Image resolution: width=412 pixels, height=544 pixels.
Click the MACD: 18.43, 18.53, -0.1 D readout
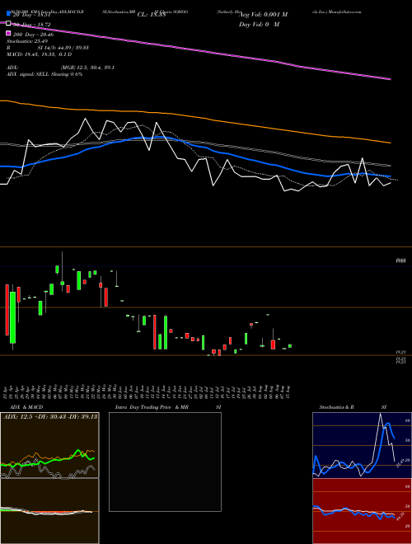(x=40, y=54)
